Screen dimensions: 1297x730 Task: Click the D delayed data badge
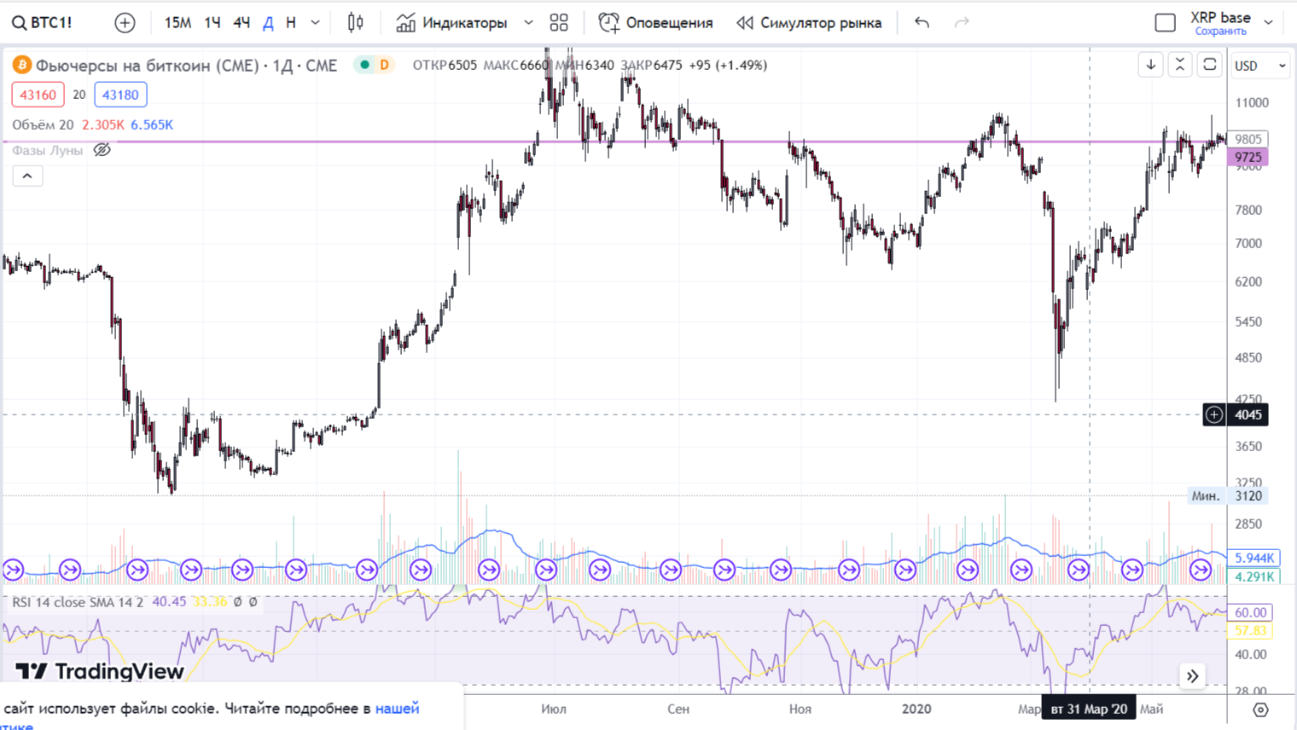click(384, 65)
